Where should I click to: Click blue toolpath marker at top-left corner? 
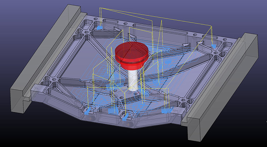tap(100, 28)
